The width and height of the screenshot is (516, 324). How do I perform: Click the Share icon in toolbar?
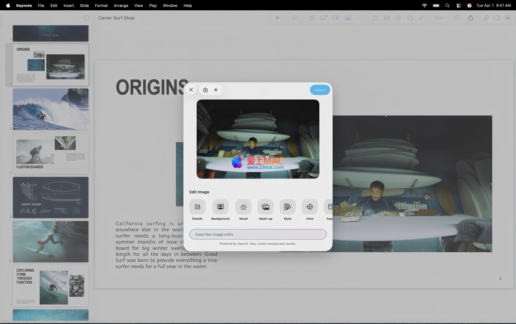coord(470,18)
